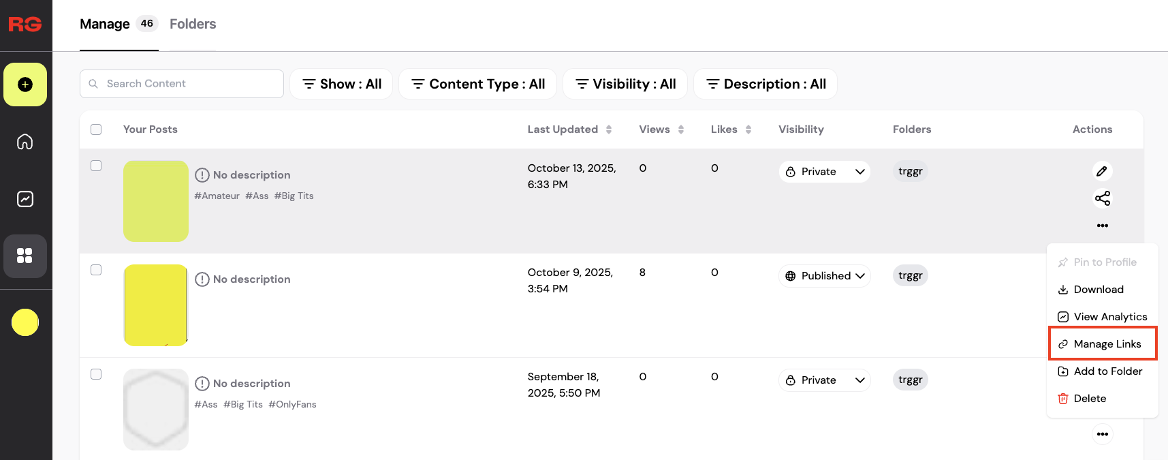1168x460 pixels.
Task: Click the yellow profile avatar circle
Action: (x=25, y=322)
